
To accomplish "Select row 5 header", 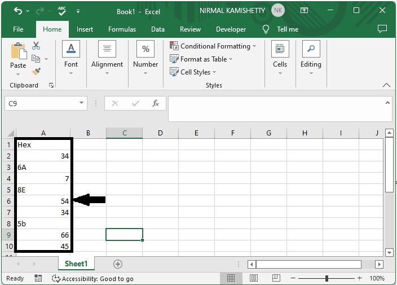I will click(x=8, y=190).
